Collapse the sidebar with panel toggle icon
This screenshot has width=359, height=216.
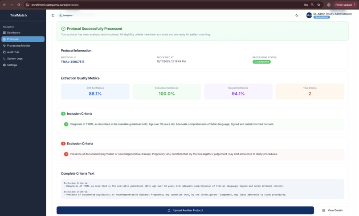[x=53, y=15]
